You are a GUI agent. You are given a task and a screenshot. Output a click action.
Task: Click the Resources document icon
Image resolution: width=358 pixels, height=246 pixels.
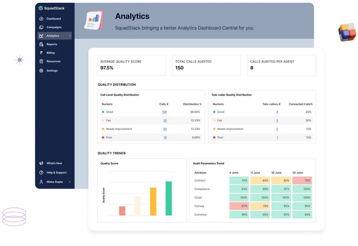tap(41, 61)
